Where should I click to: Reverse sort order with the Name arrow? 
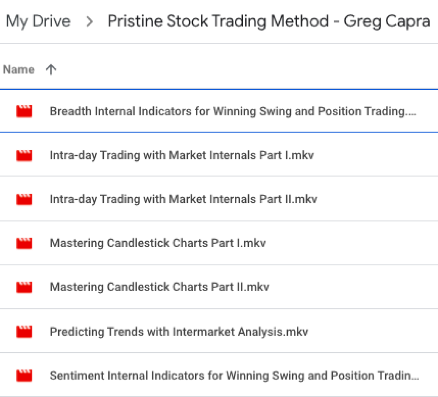tap(51, 70)
